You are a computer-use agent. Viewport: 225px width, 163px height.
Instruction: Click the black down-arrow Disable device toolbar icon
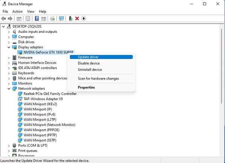click(84, 18)
